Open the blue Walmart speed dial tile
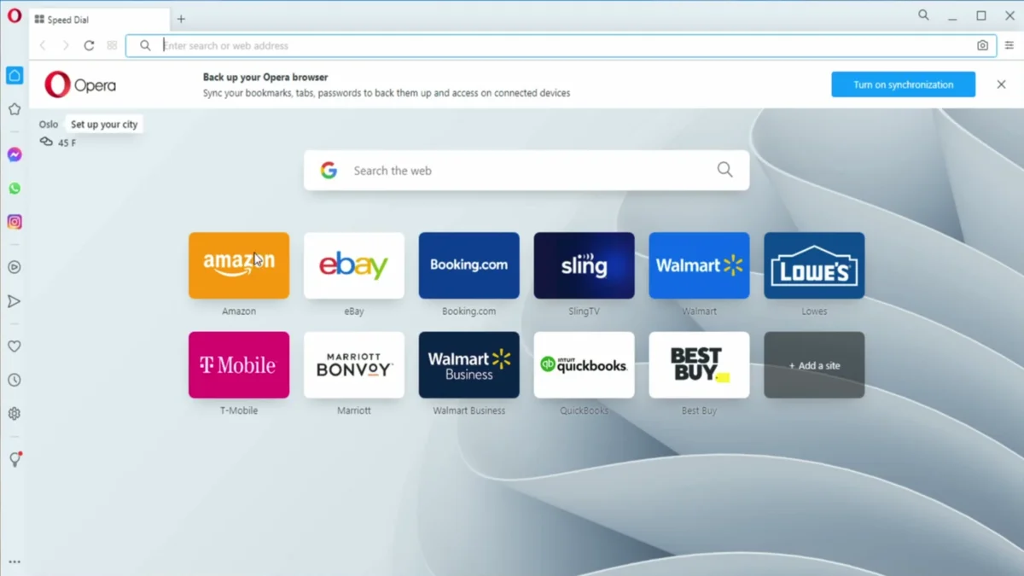Viewport: 1024px width, 576px height. [699, 265]
